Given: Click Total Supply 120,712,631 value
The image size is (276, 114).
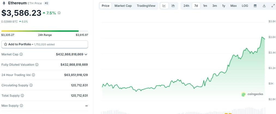Looking at the screenshot, I should coord(79,96).
